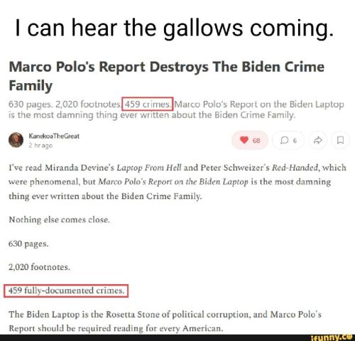
Task: Click the '2 hr ago' timestamp
Action: [40, 146]
